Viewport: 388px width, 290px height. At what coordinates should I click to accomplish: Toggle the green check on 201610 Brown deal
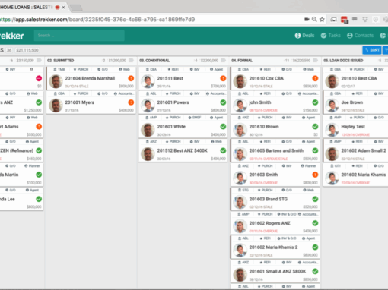(x=315, y=127)
